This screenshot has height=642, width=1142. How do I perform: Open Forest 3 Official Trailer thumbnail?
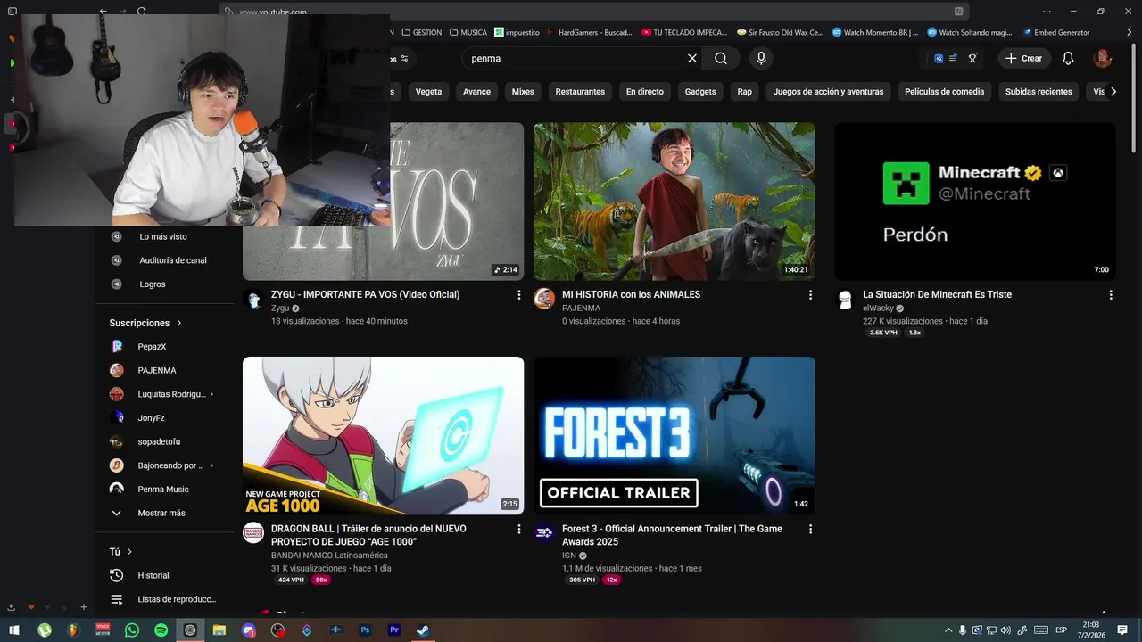674,435
